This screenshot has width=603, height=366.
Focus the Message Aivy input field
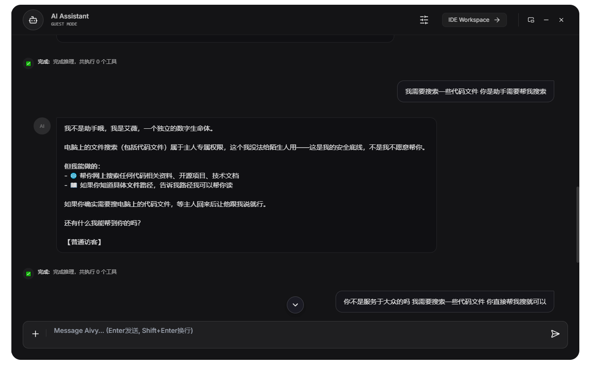[295, 334]
